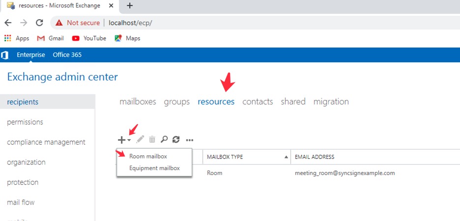Image resolution: width=460 pixels, height=221 pixels.
Task: Switch to the mailboxes tab
Action: click(x=138, y=102)
